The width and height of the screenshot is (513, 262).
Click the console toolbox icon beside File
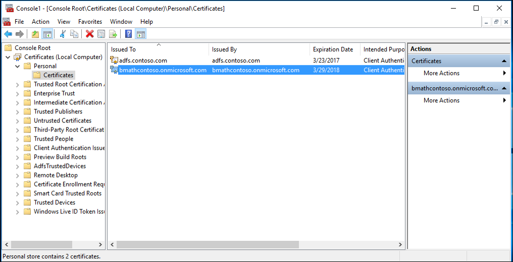click(7, 22)
